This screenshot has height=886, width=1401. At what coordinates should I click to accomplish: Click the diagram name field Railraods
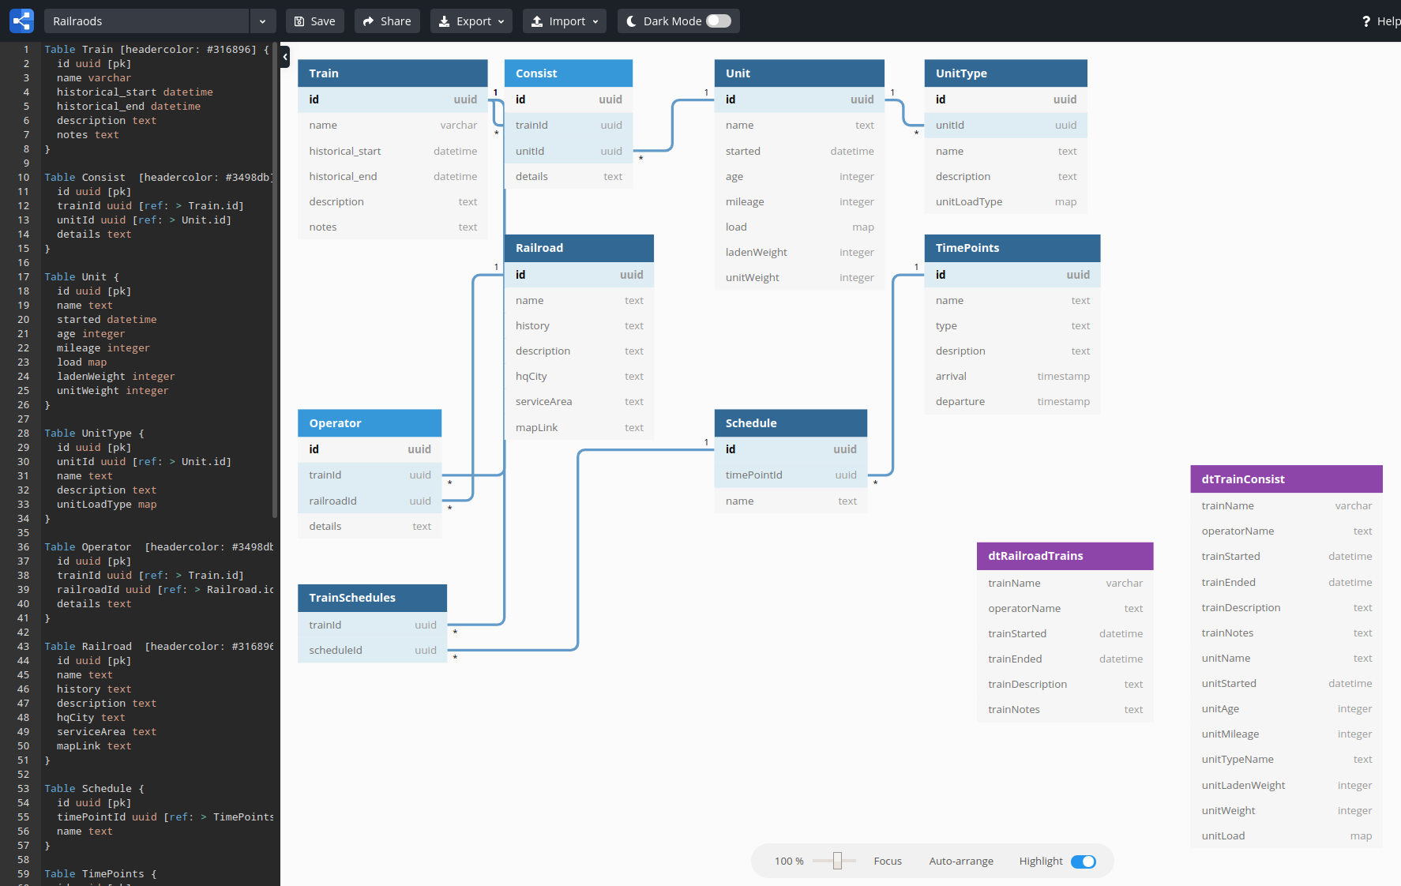[147, 21]
